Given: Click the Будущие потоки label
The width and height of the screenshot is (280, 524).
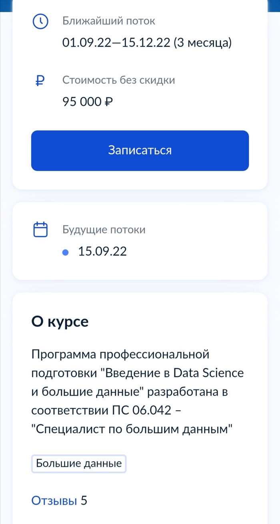Looking at the screenshot, I should 104,230.
